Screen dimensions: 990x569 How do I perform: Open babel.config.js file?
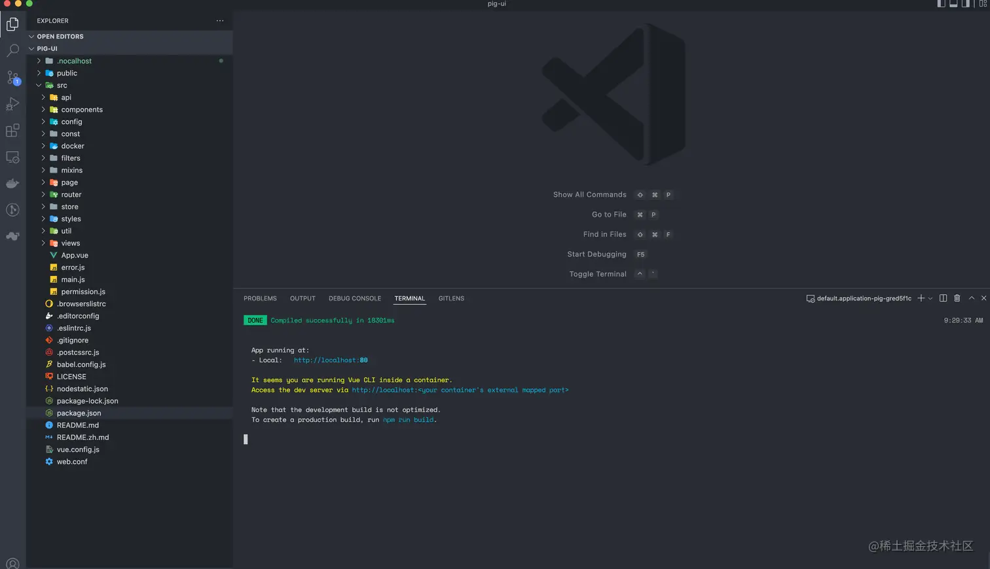130,364
